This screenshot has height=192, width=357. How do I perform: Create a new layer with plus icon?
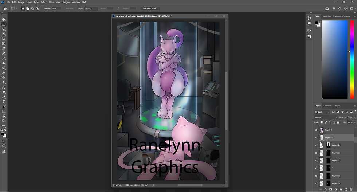point(346,189)
